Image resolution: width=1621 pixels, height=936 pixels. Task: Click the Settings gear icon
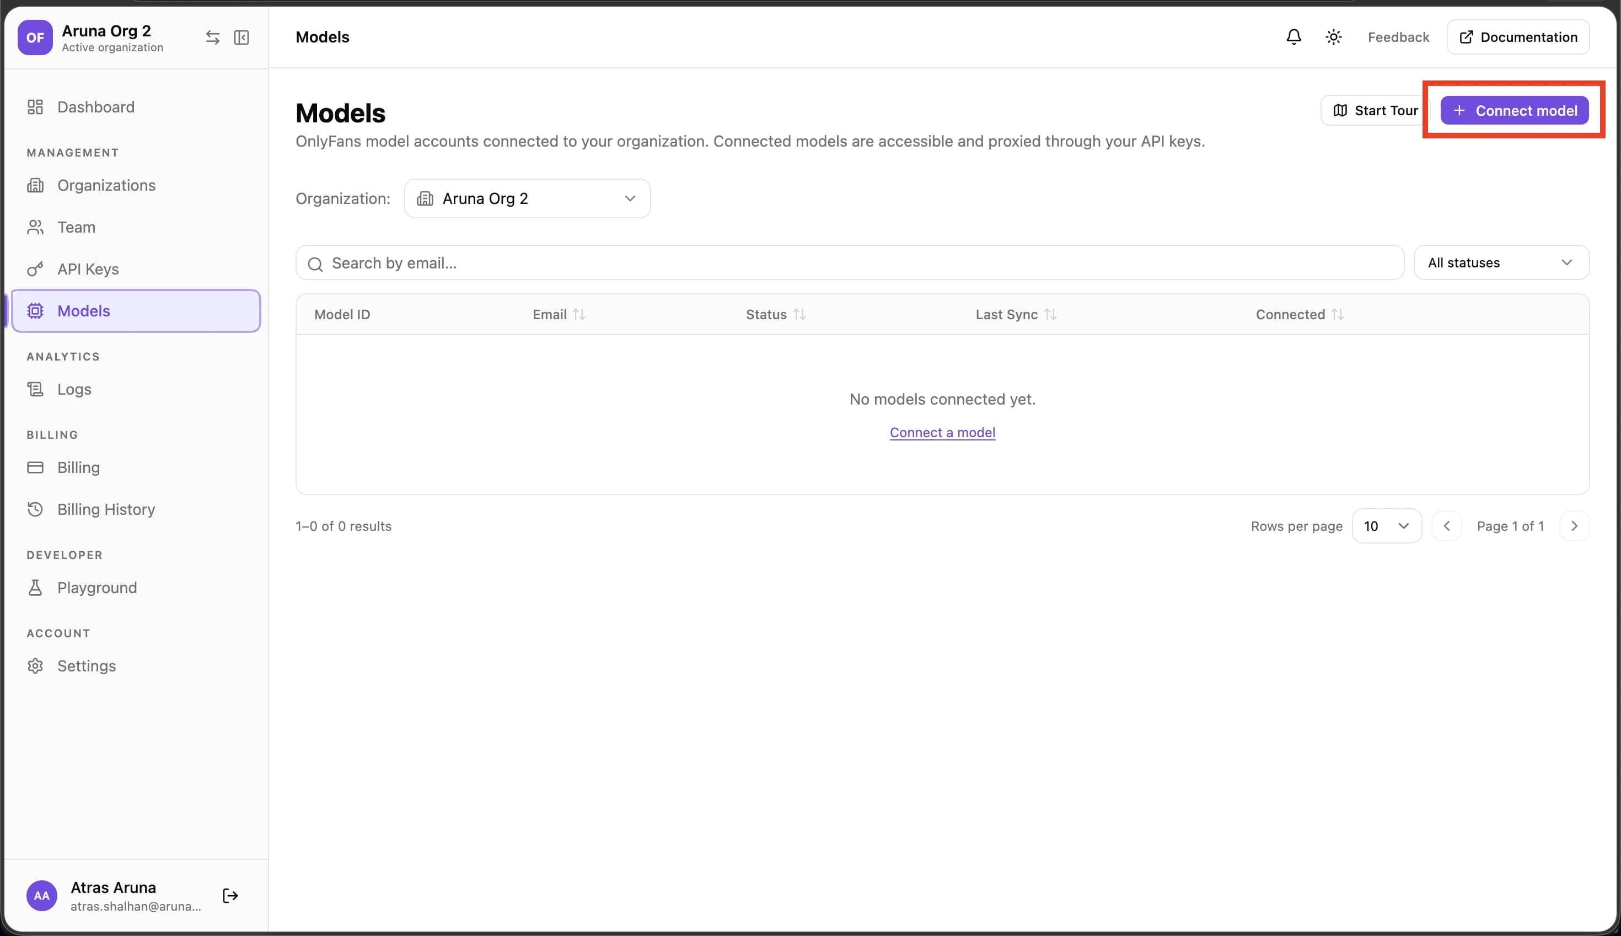35,666
